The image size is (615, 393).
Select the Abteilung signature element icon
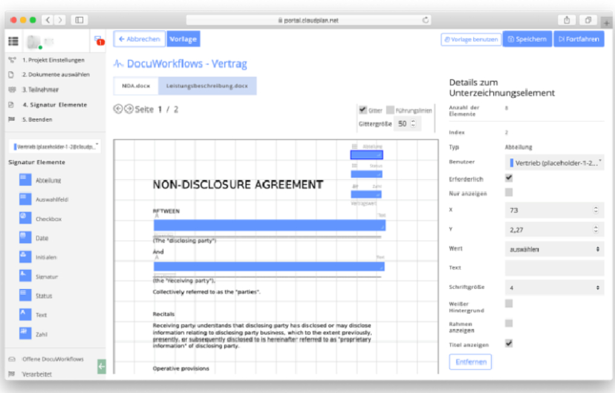tap(25, 180)
